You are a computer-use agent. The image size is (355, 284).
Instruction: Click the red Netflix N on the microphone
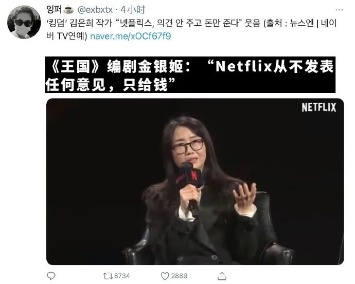tap(194, 175)
